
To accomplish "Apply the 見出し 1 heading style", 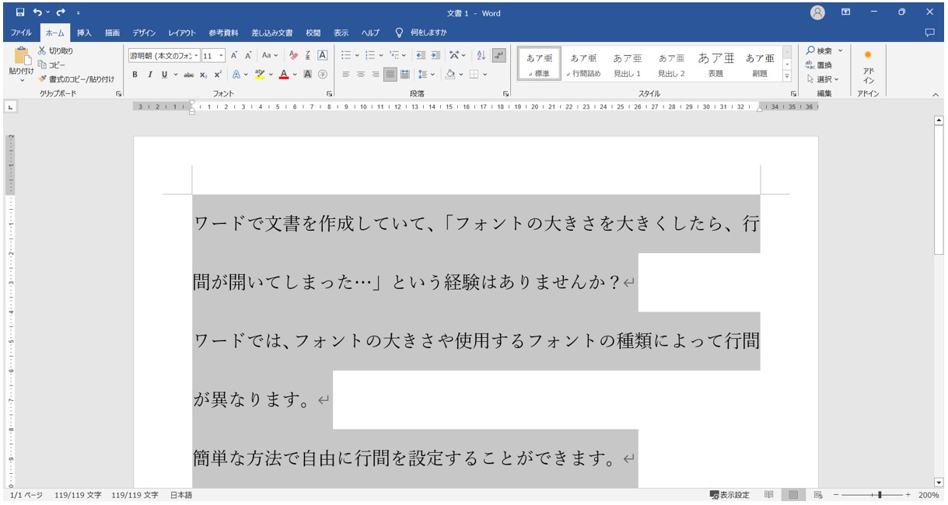I will tap(627, 64).
